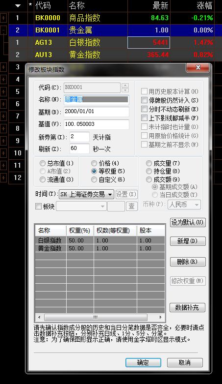Tick the 上下影线都减半 checkbox
The image size is (222, 384).
pos(145,118)
